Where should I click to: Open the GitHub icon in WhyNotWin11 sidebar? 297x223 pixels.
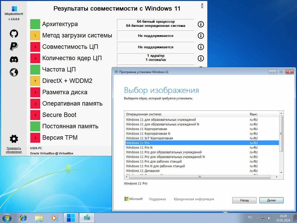pyautogui.click(x=14, y=34)
